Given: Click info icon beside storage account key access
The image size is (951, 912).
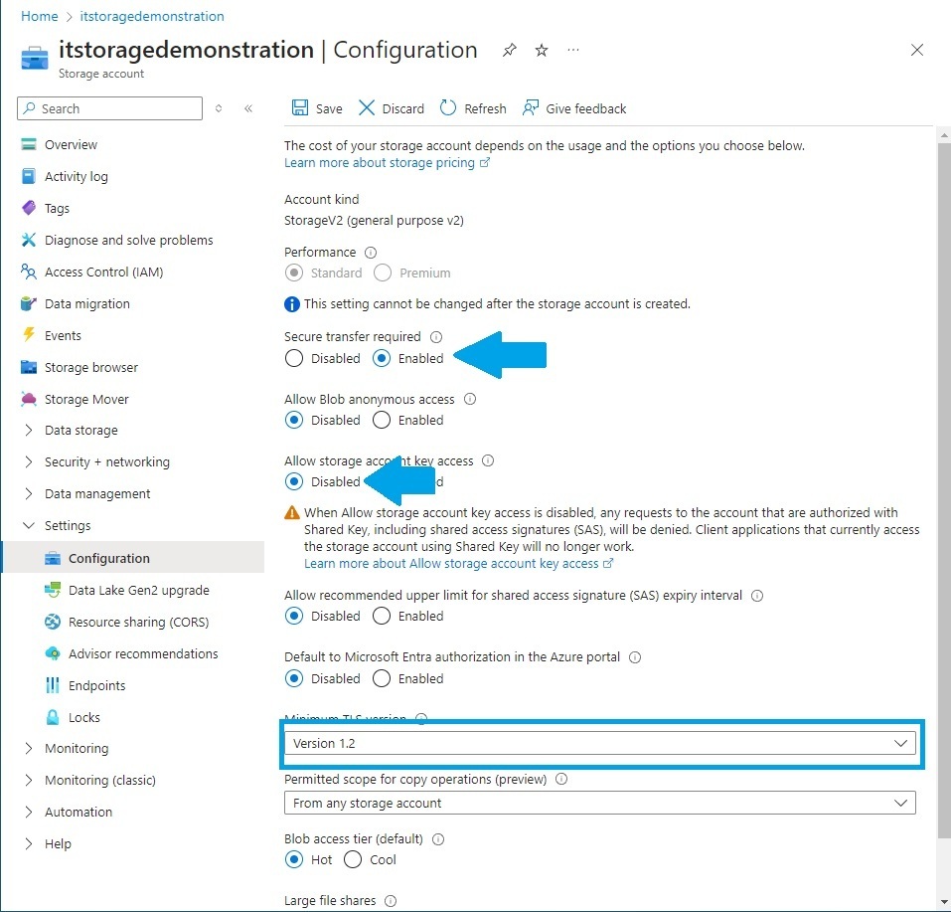Looking at the screenshot, I should 488,460.
